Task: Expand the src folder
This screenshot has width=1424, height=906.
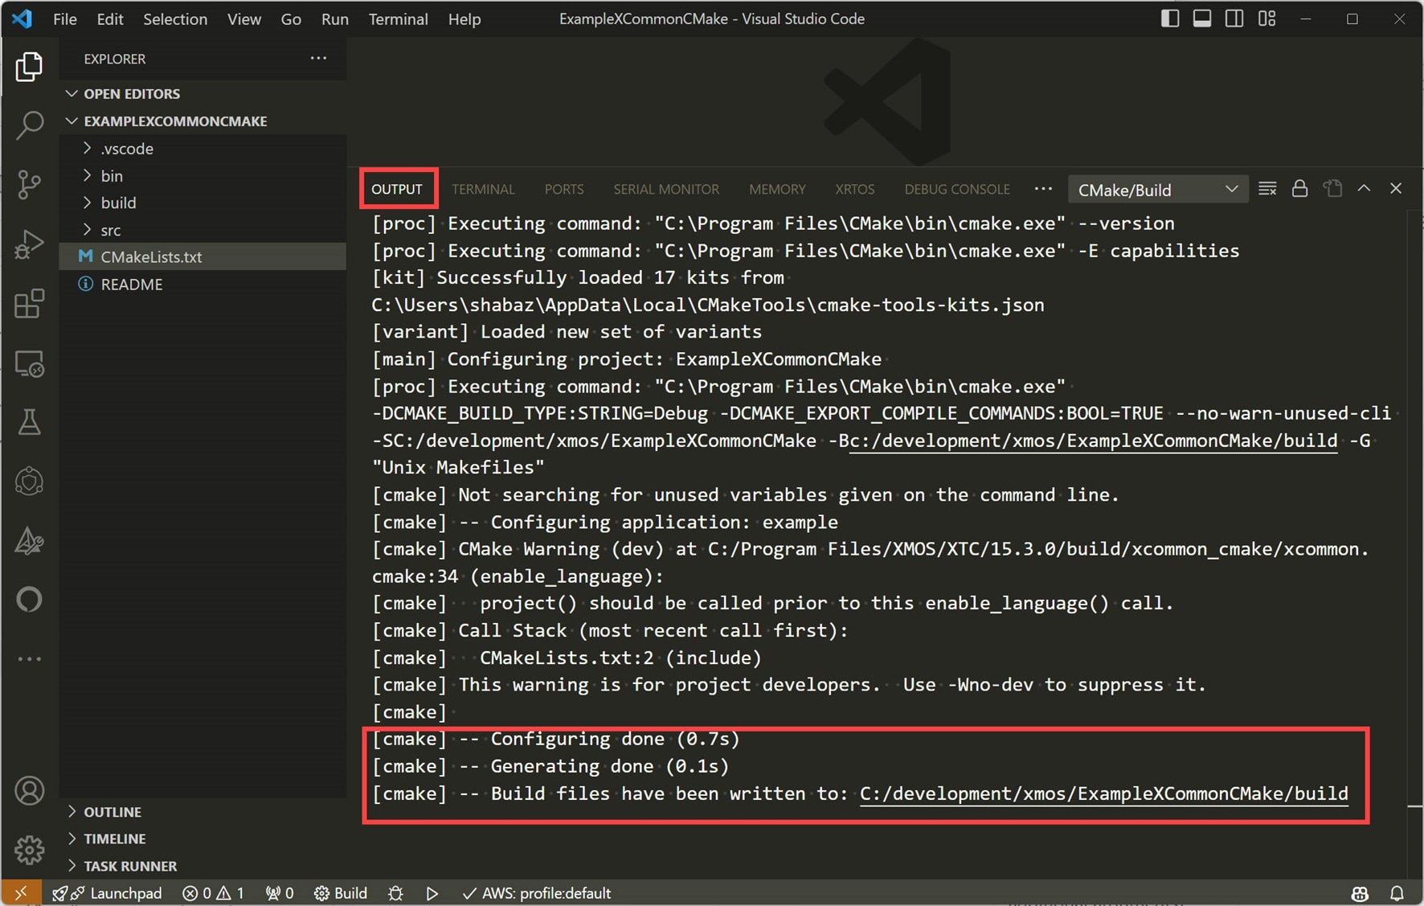Action: (x=203, y=230)
